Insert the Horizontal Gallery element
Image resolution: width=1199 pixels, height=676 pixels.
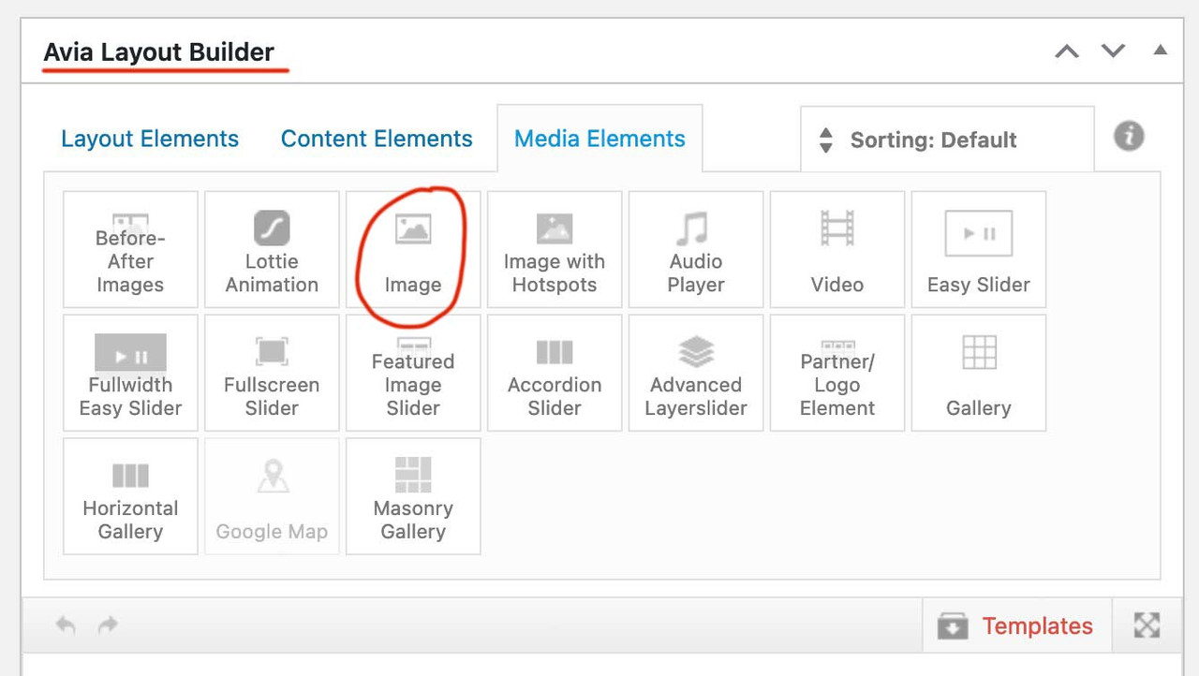click(130, 496)
